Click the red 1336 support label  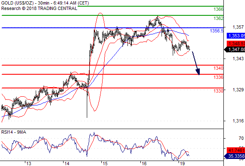218,77
